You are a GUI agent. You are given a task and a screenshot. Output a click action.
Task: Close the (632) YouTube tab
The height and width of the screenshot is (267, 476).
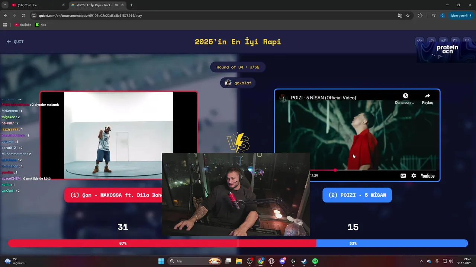[63, 5]
